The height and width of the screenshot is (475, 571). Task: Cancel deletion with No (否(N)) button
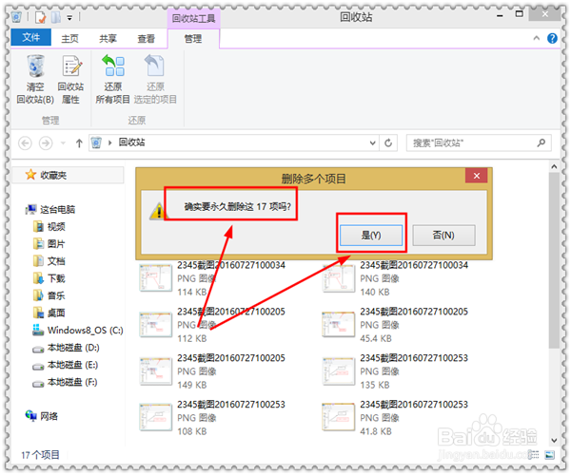tap(443, 236)
